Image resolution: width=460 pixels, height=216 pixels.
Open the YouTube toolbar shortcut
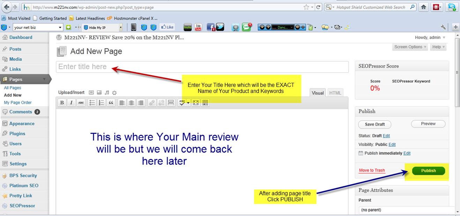198,27
